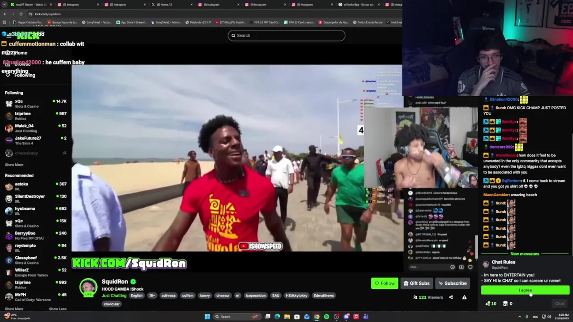573x322 pixels.
Task: Open recommended MrPH Warzone channel
Action: [x=36, y=297]
